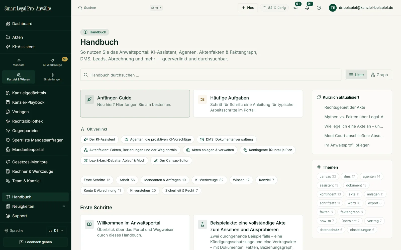Open DMS: Dokumentenverwaltung chip
Image resolution: width=401 pixels, height=250 pixels.
pos(227,139)
